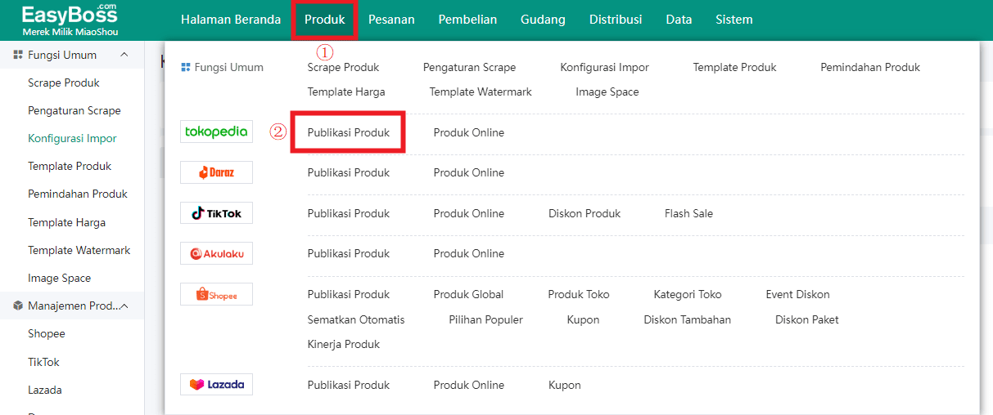Select the Akulaku platform logo
The height and width of the screenshot is (415, 993).
point(216,253)
